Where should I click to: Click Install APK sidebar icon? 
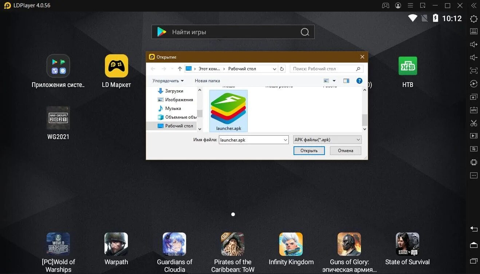(473, 110)
